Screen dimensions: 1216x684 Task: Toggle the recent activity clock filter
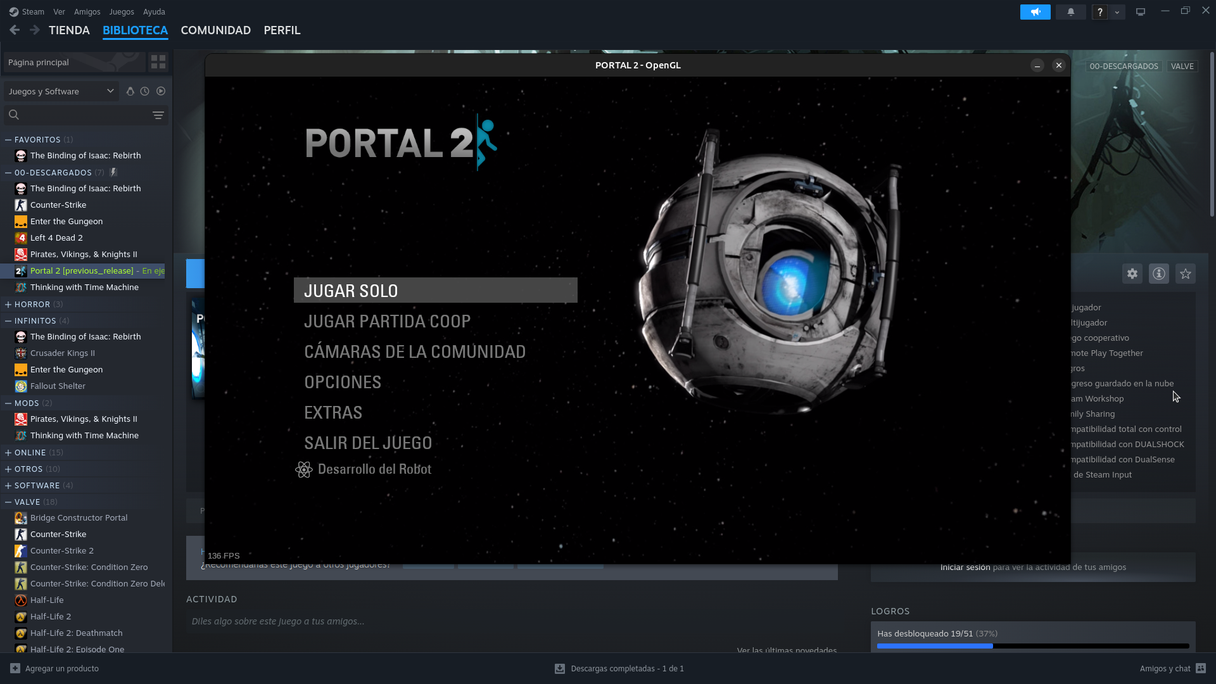pyautogui.click(x=145, y=91)
